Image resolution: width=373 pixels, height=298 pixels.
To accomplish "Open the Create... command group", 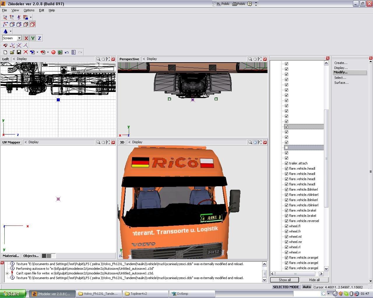I will pyautogui.click(x=341, y=63).
